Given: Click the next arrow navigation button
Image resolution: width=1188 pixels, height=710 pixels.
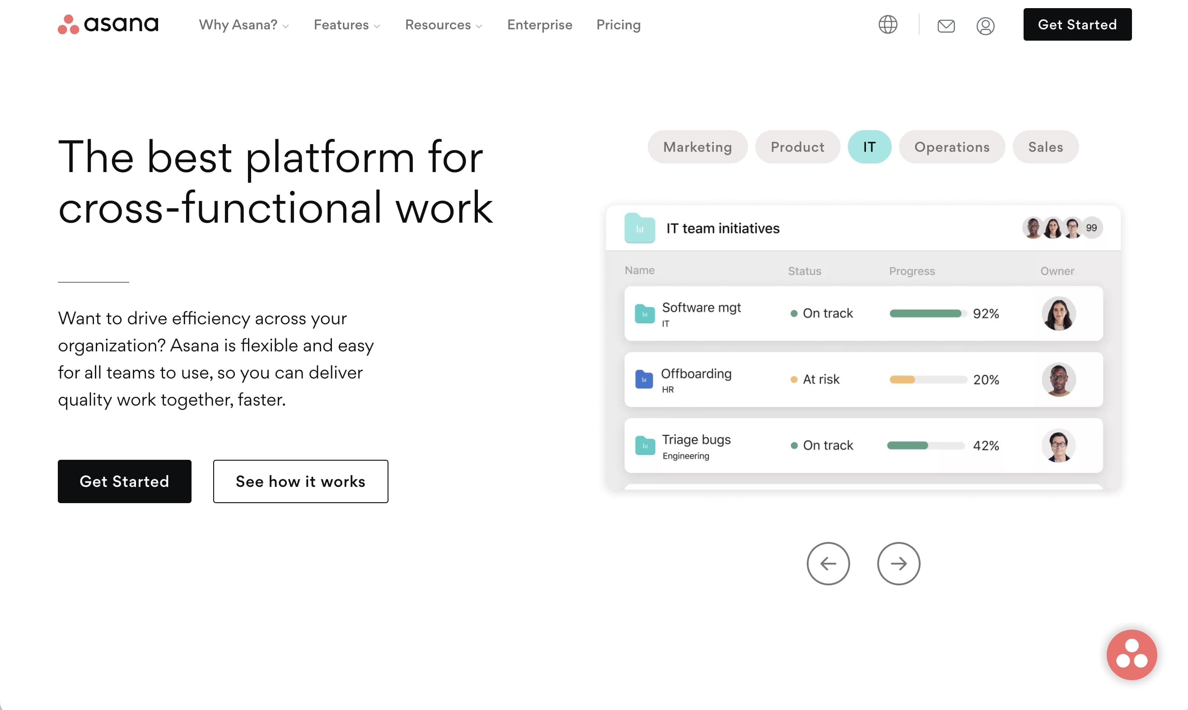Looking at the screenshot, I should [x=898, y=564].
